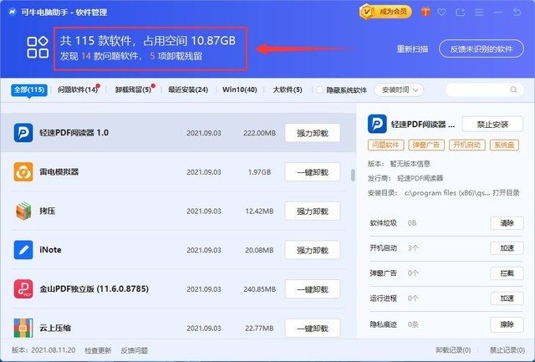The height and width of the screenshot is (362, 535).
Task: Click 清除 for 软件垃圾
Action: [507, 223]
